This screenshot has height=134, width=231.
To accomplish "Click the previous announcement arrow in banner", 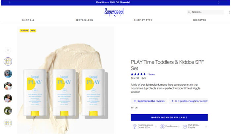I will (x=10, y=3).
